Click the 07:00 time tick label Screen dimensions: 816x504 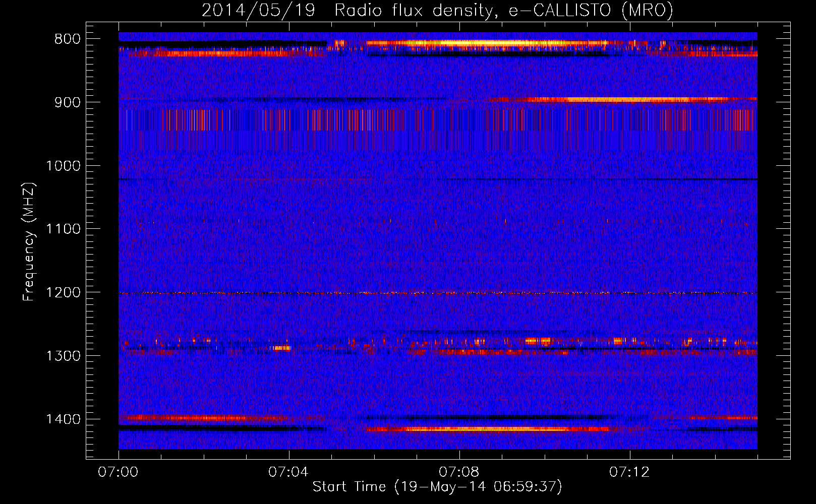(x=118, y=472)
